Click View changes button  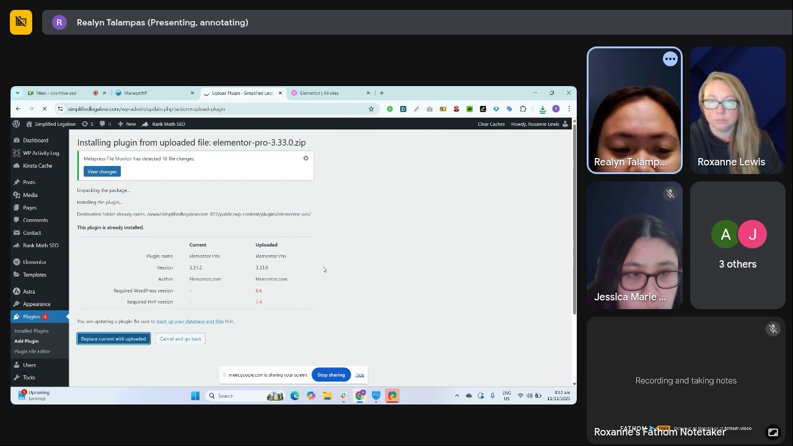pos(102,172)
